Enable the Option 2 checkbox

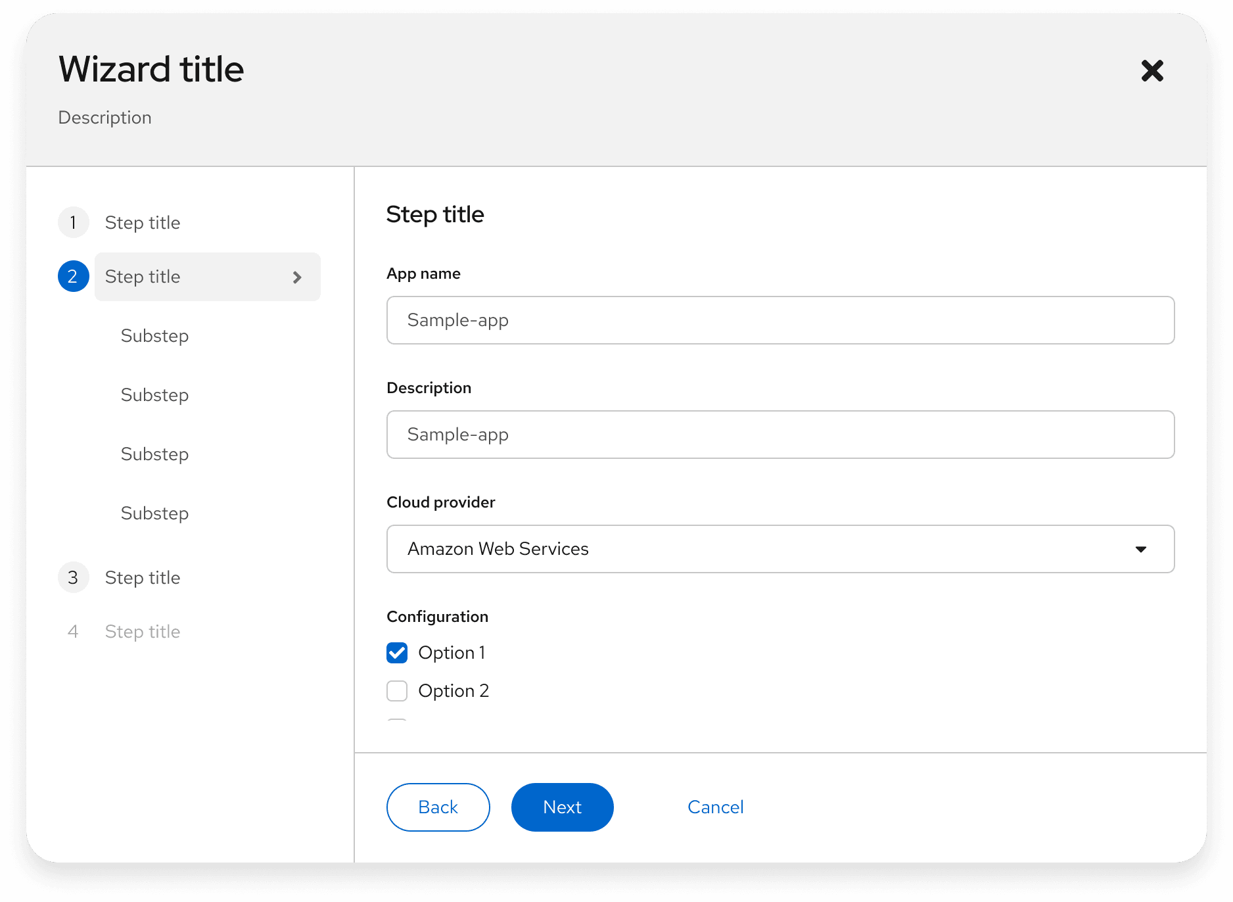pos(397,691)
